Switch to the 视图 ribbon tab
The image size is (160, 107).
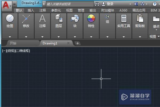coord(69,10)
